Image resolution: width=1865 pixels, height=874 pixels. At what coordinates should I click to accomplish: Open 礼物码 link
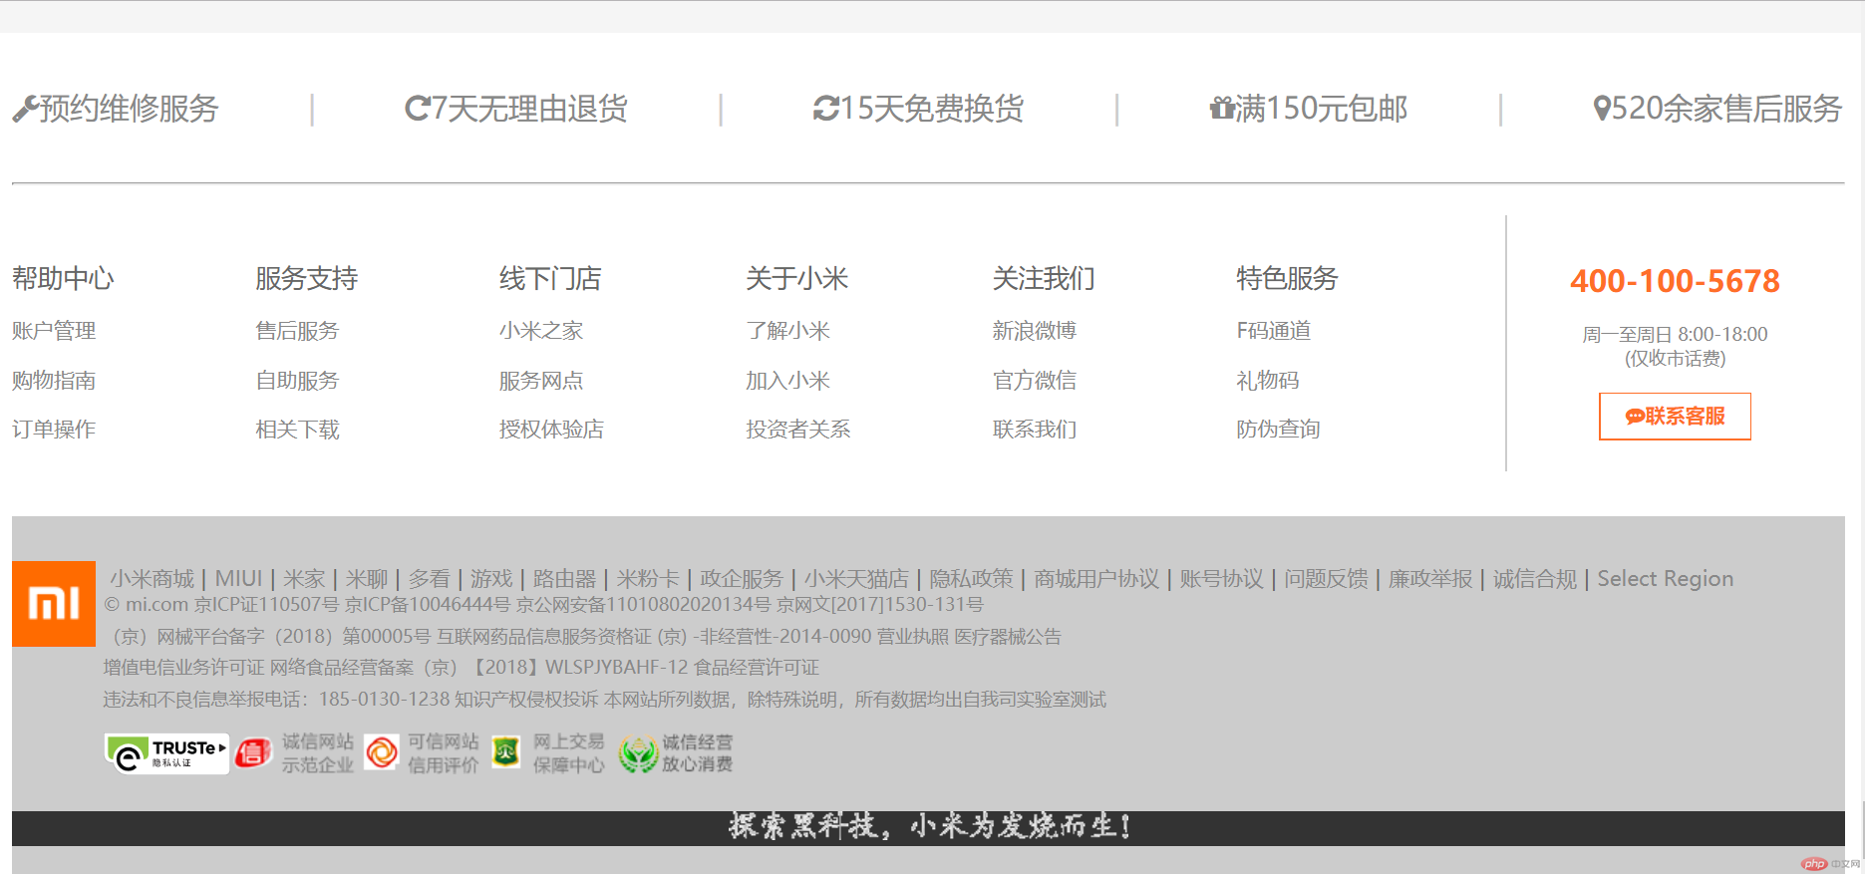click(x=1268, y=381)
